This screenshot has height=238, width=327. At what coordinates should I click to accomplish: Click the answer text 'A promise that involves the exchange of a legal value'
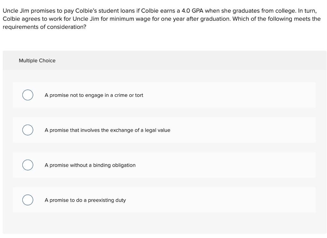click(x=107, y=130)
